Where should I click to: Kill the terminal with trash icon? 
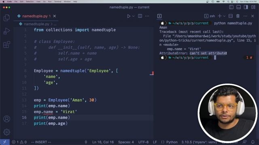(x=238, y=16)
